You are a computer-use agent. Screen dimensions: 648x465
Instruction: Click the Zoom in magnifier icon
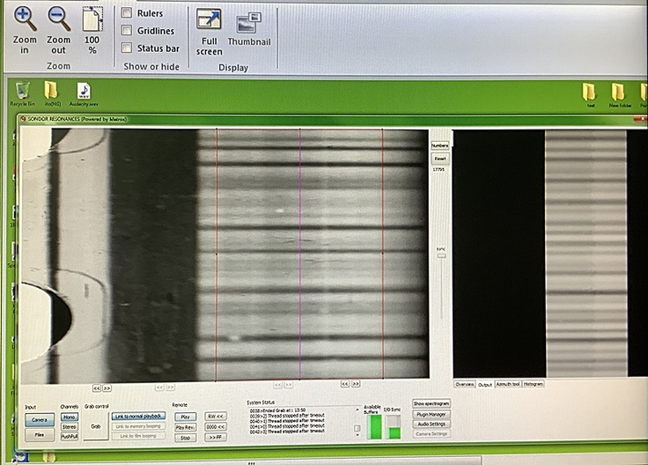click(26, 18)
